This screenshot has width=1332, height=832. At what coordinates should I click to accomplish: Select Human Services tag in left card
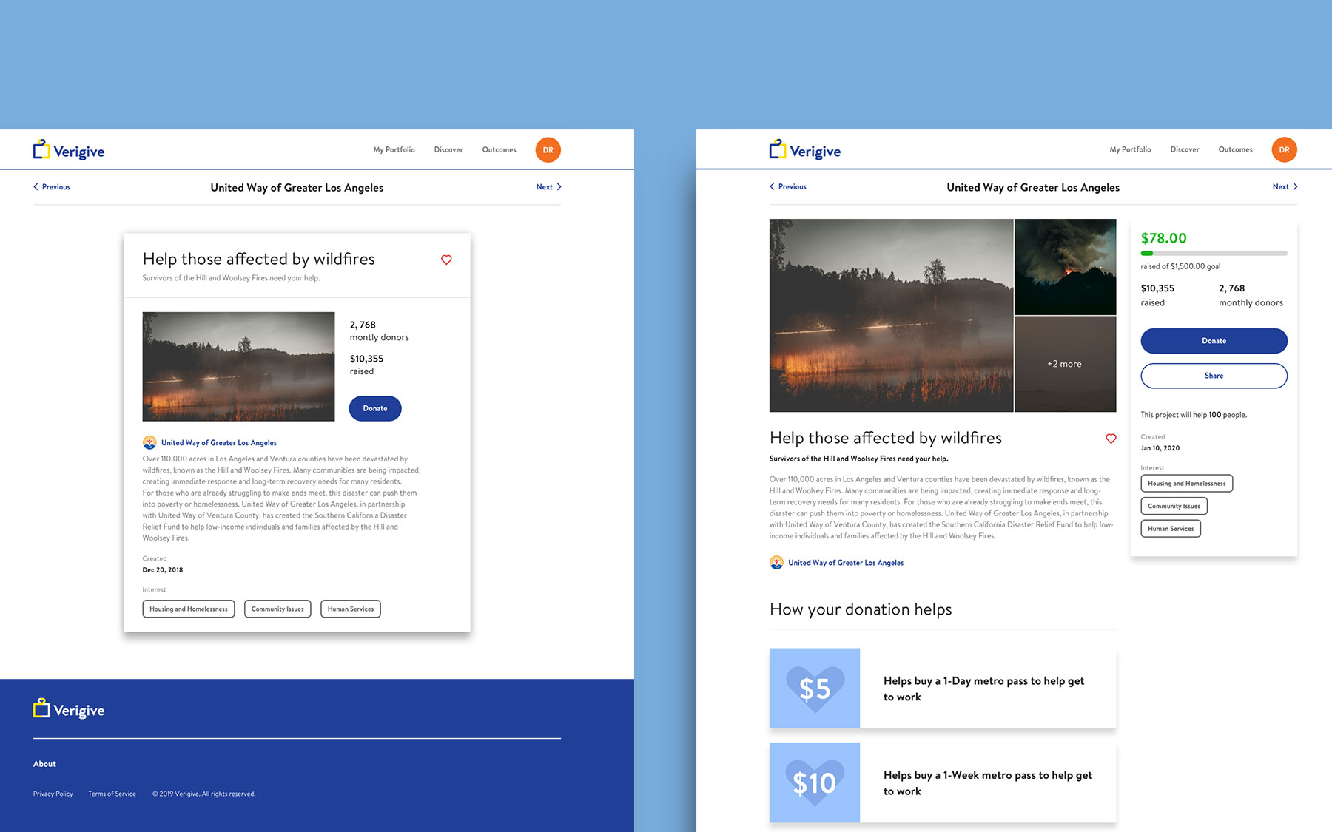(x=351, y=609)
